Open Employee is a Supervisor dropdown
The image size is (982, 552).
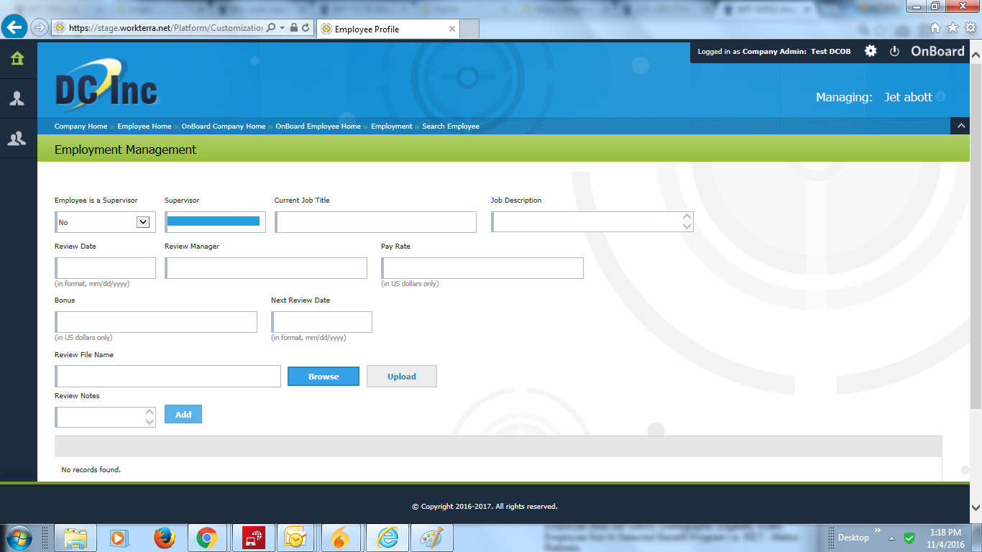(142, 222)
